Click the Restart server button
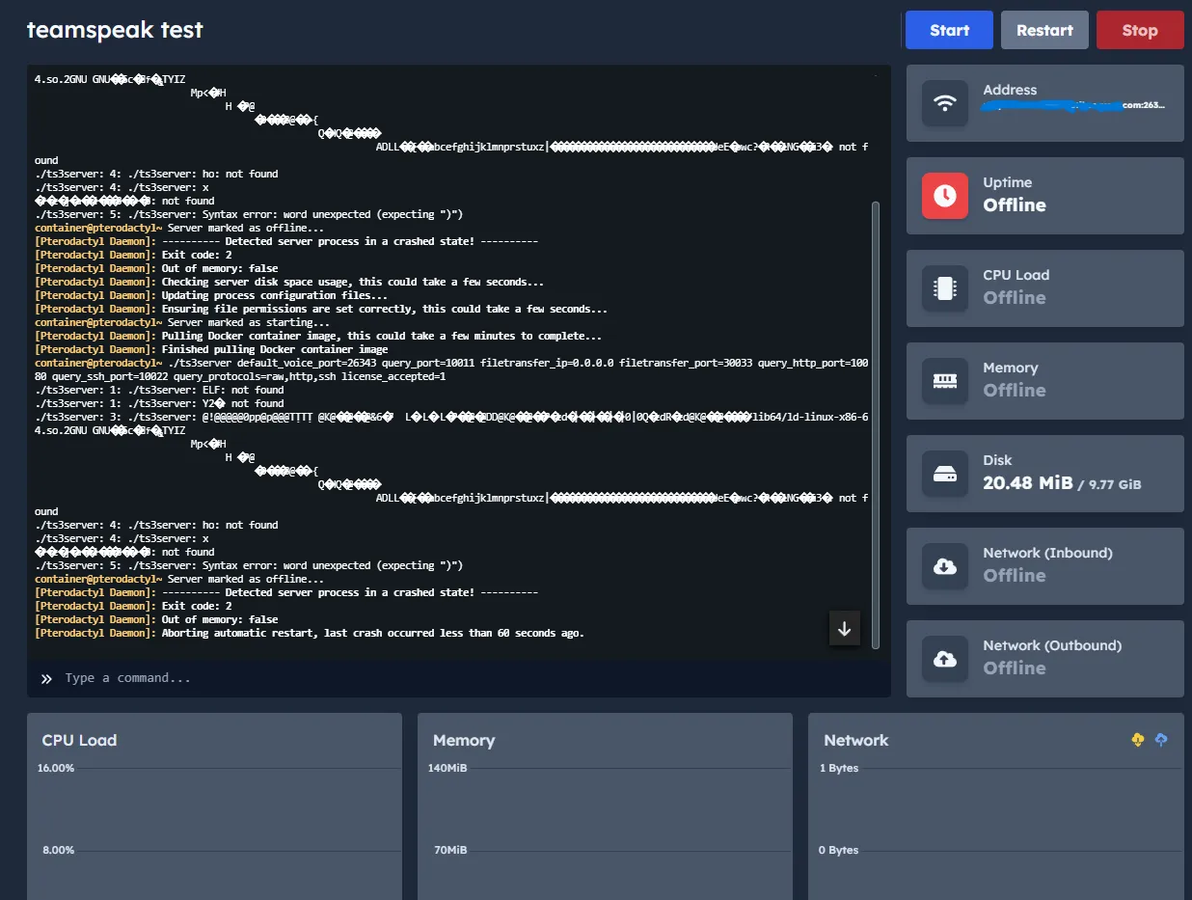This screenshot has height=900, width=1192. (1044, 30)
